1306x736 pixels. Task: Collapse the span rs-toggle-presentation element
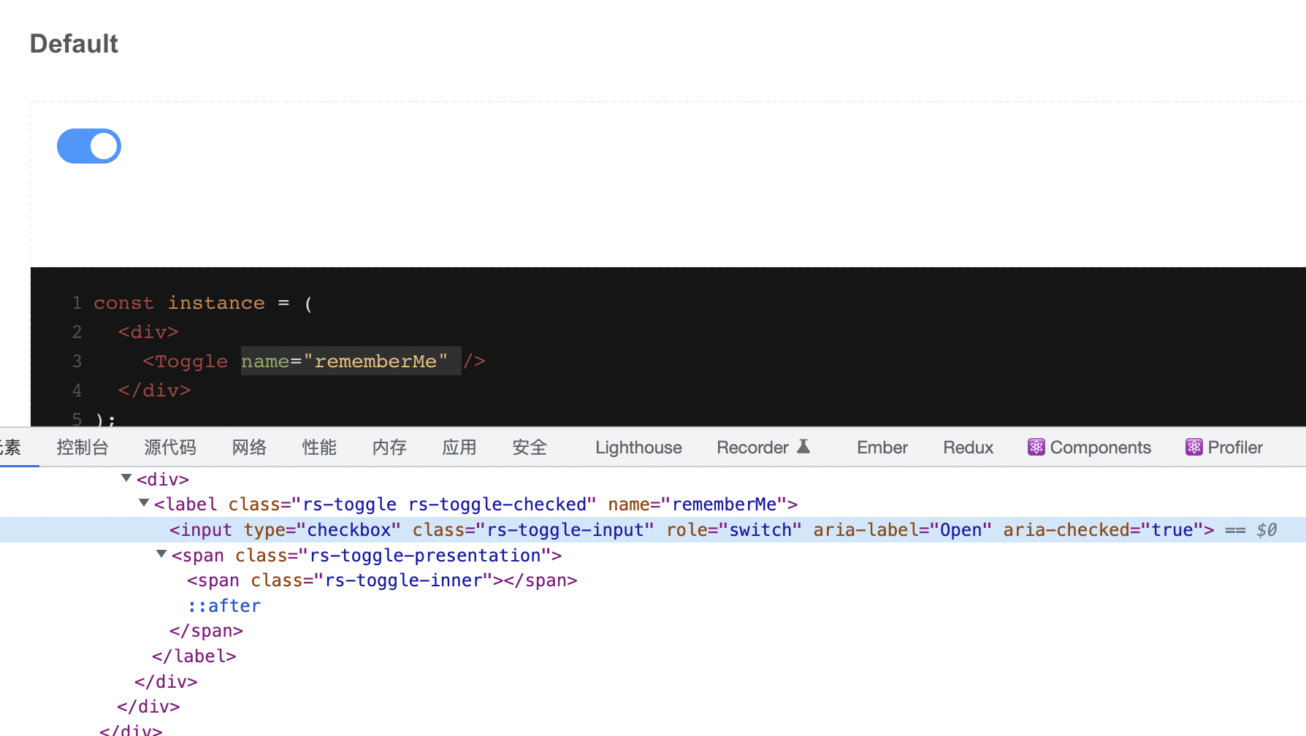[161, 554]
